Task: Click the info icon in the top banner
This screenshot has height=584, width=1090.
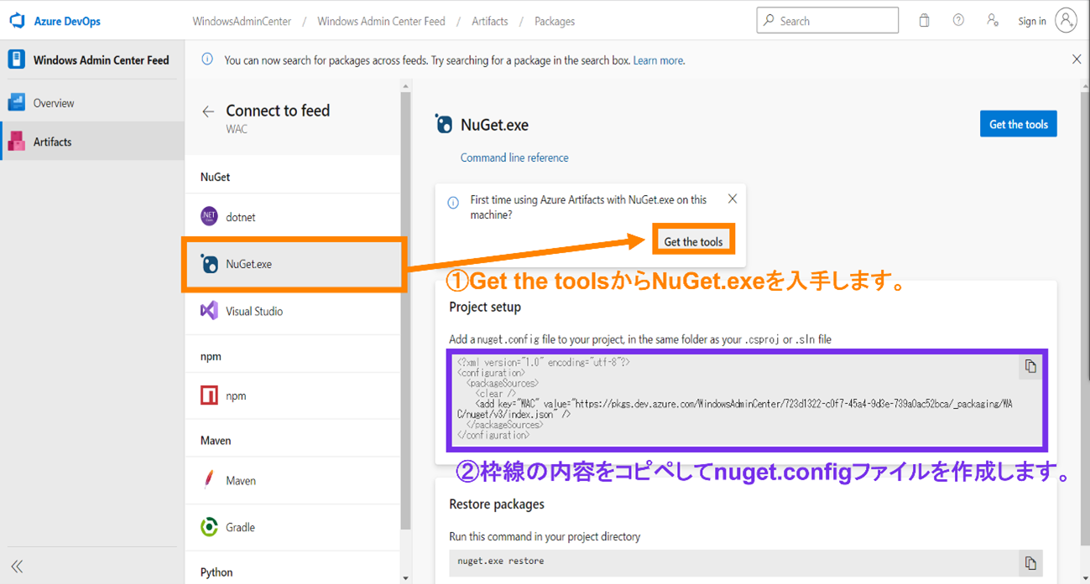Action: tap(207, 59)
